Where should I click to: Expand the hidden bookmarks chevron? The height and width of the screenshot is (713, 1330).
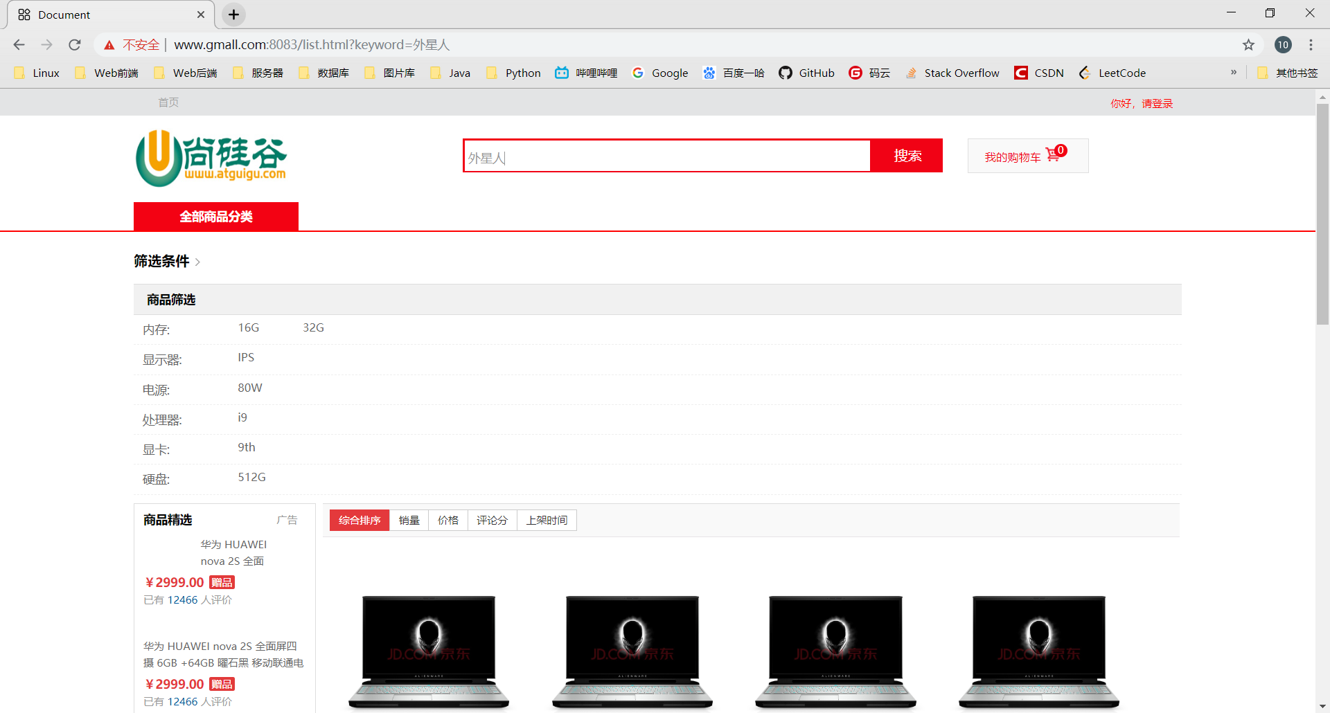(1234, 72)
